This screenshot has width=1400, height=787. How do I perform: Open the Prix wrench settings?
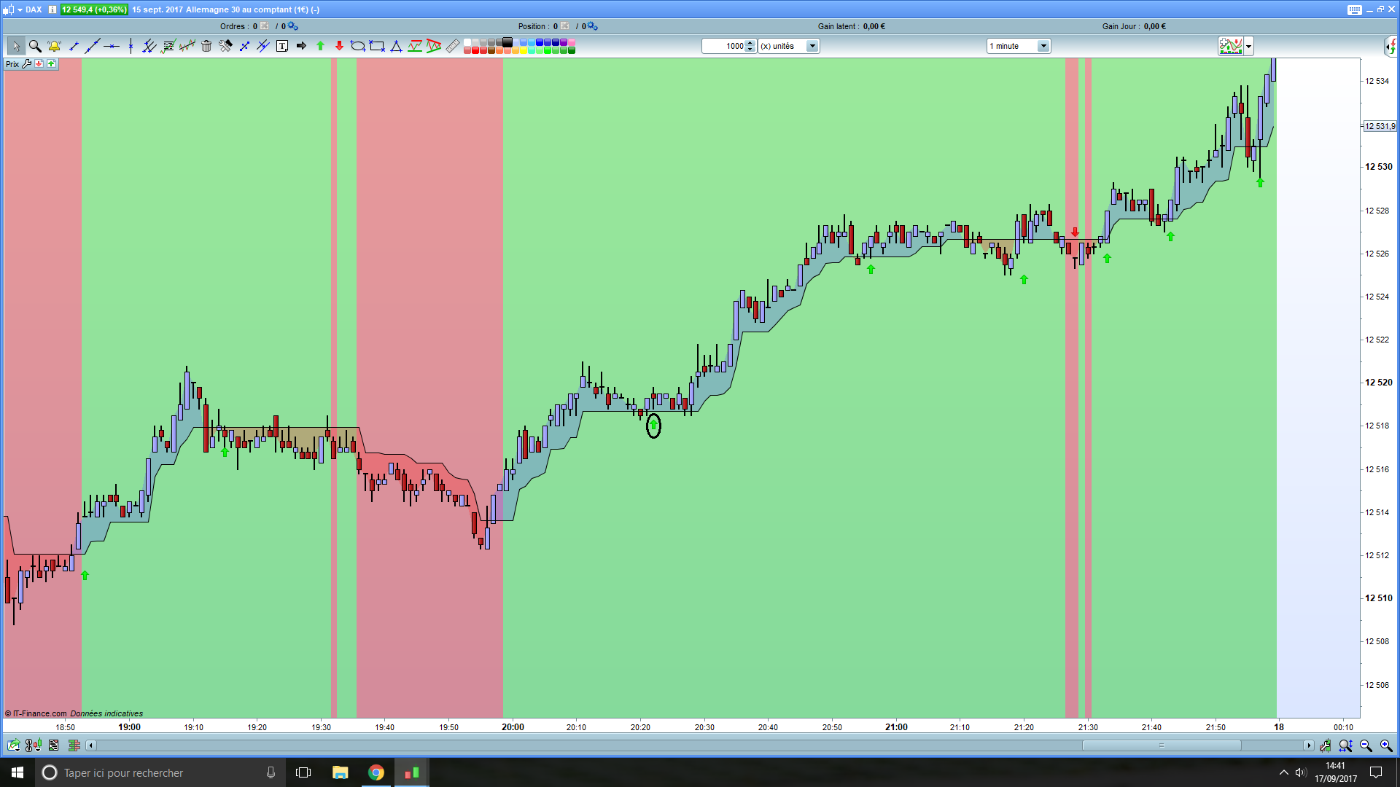point(27,64)
